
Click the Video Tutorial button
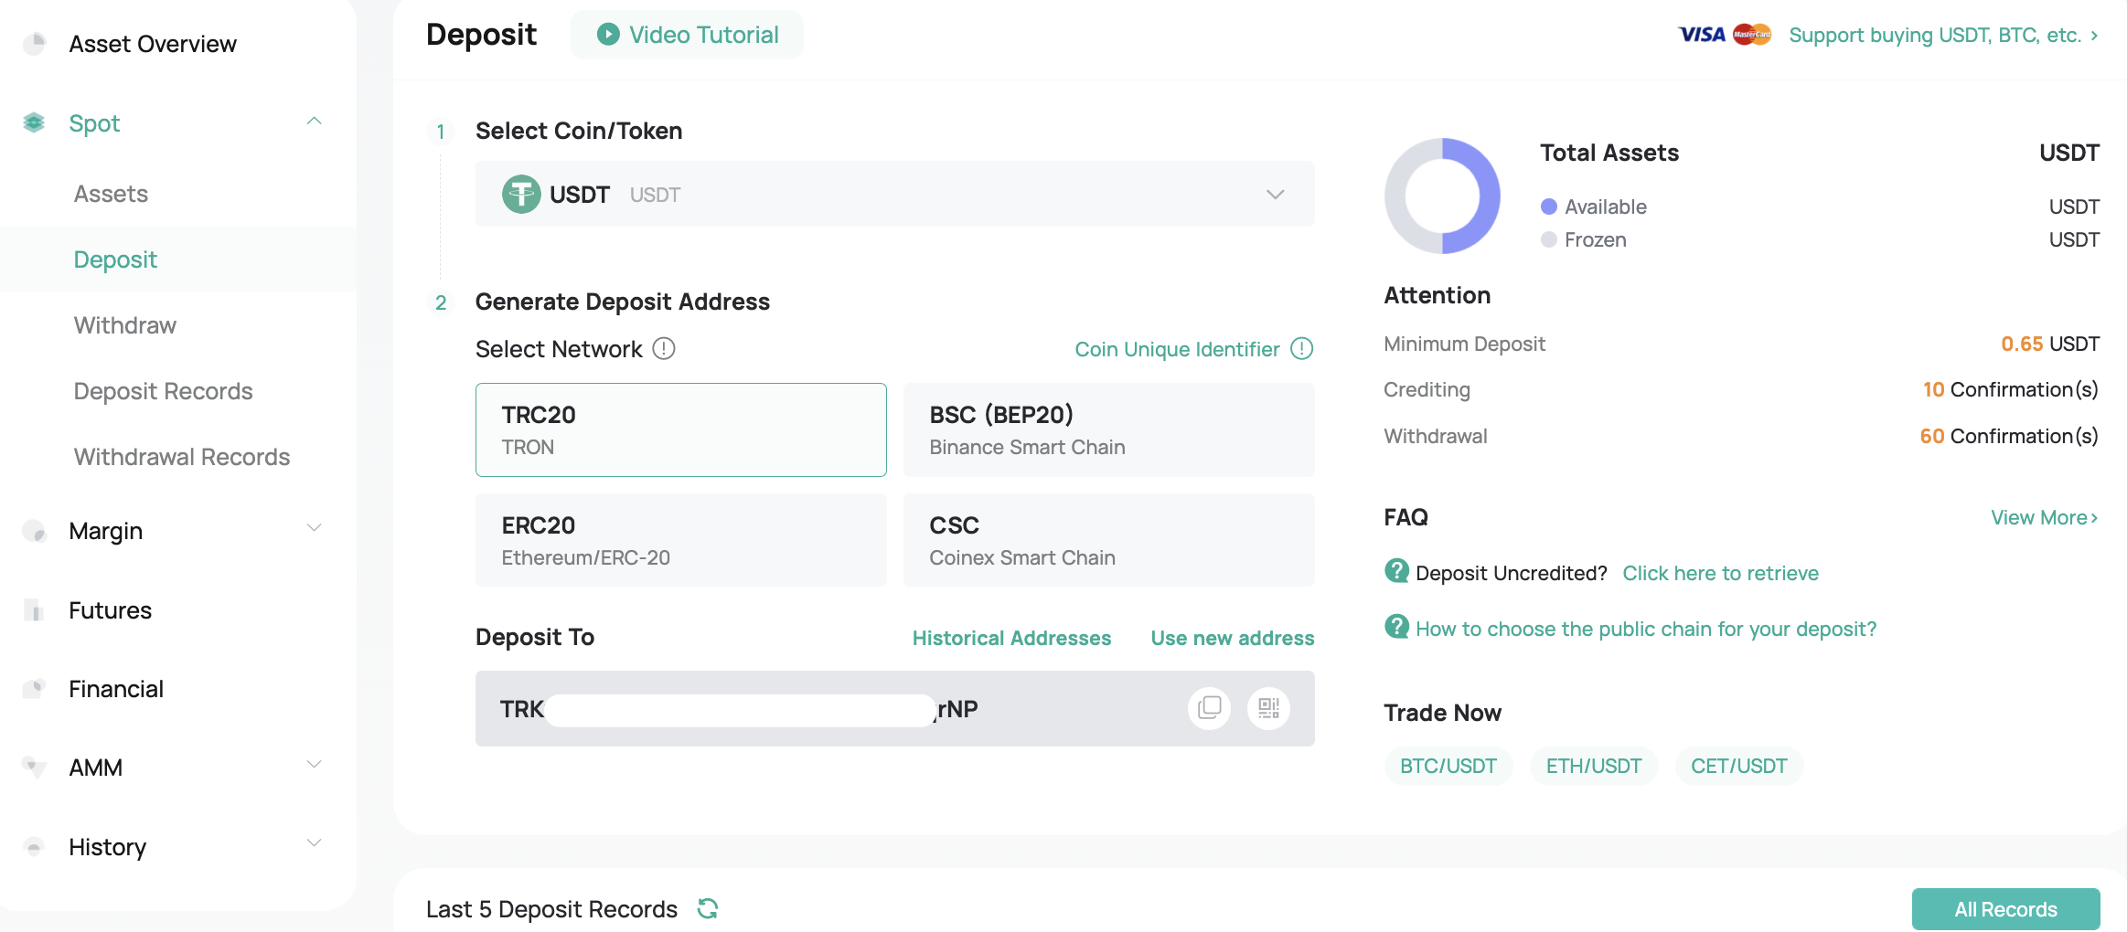pyautogui.click(x=687, y=35)
